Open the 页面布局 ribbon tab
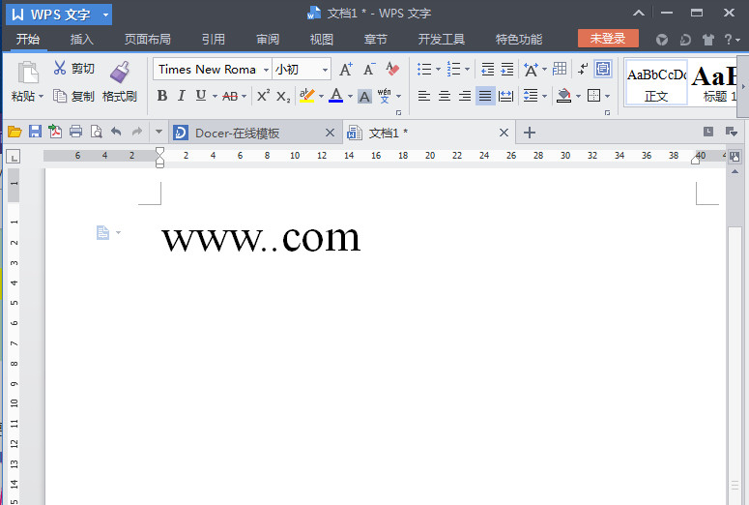Viewport: 749px width, 505px height. coord(147,40)
